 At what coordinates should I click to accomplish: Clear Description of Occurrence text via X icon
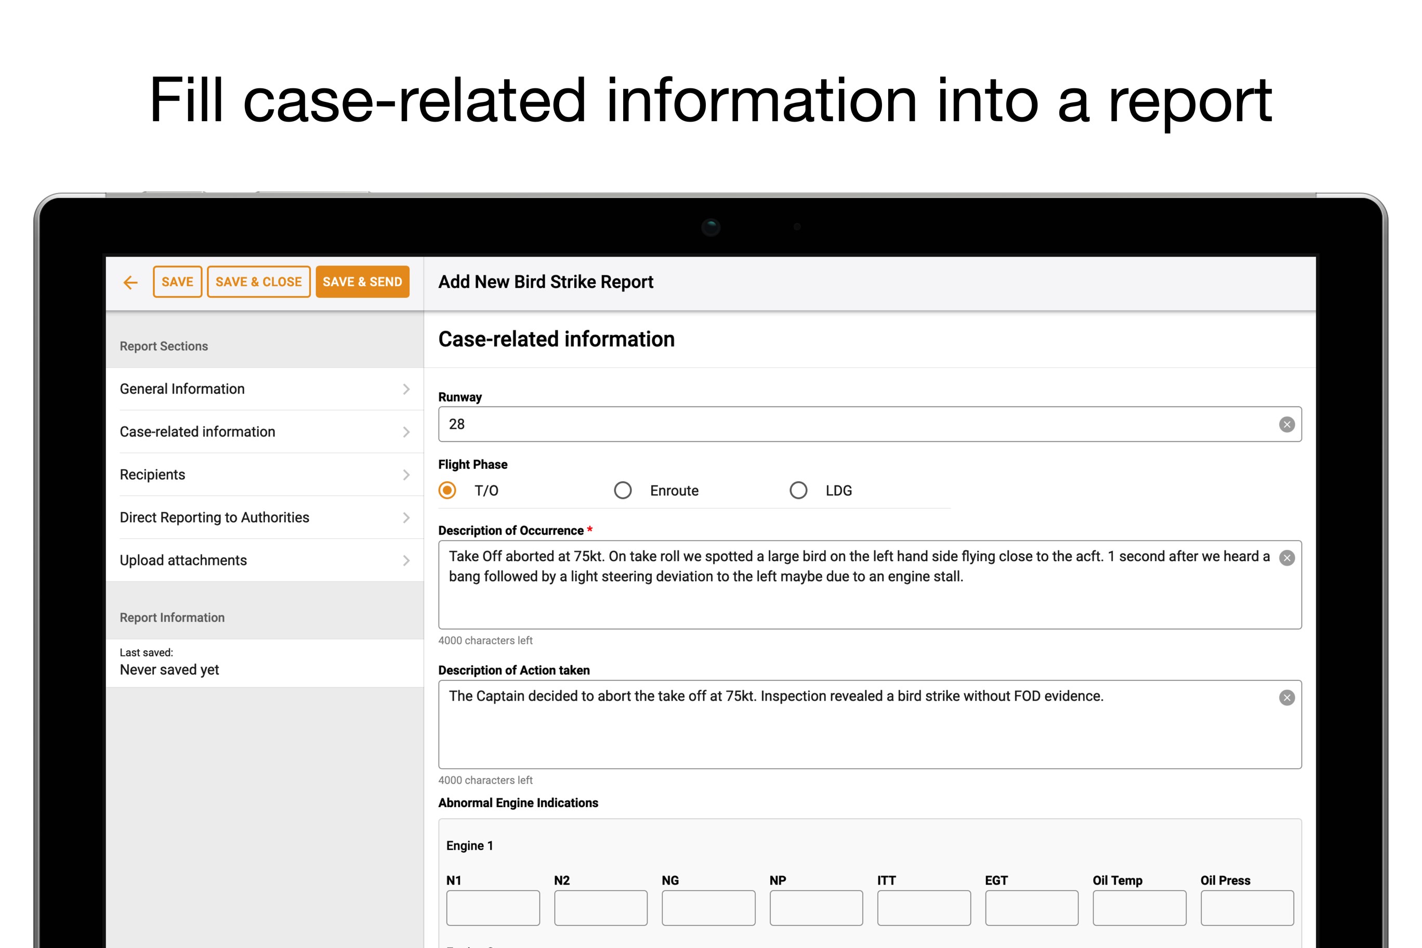coord(1286,558)
